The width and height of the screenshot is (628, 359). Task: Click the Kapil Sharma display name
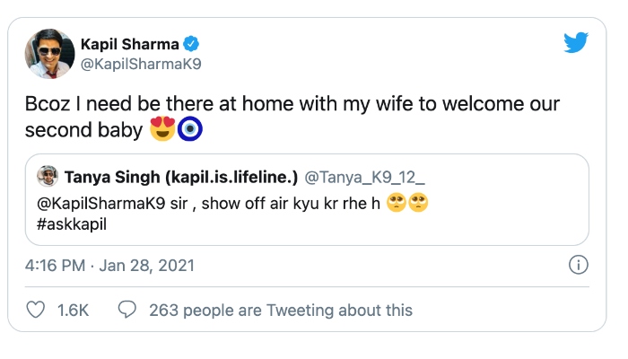click(x=133, y=42)
